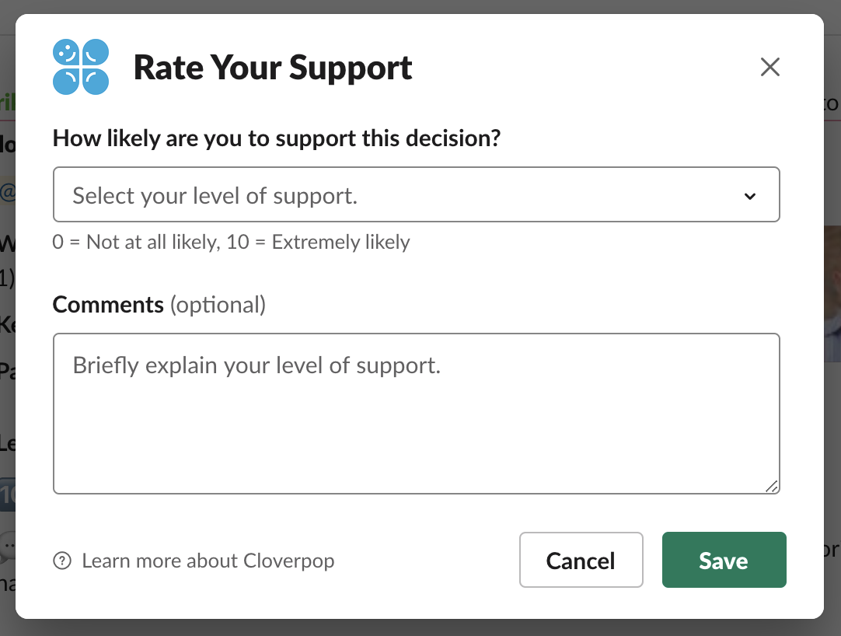Save your support rating

724,560
